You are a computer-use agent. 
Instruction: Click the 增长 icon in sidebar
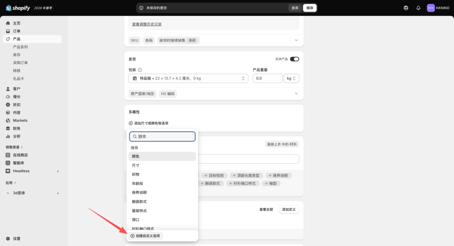(8, 97)
